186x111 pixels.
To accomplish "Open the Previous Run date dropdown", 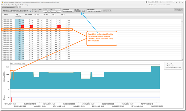I will point(68,11).
